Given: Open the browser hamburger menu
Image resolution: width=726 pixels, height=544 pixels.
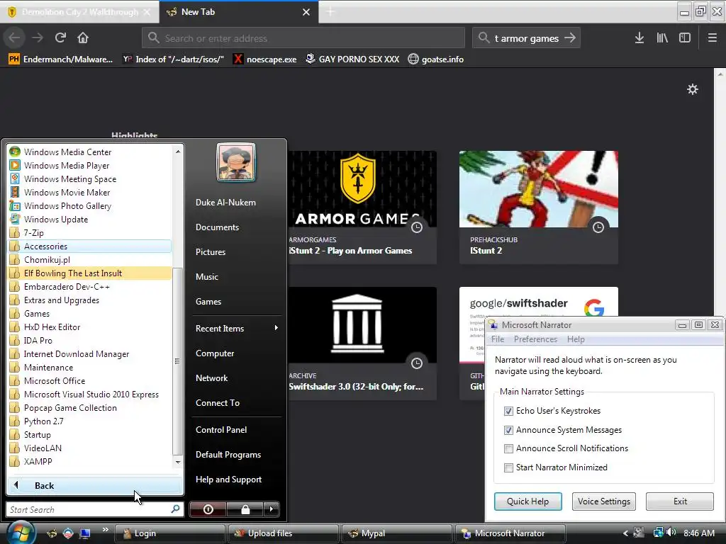Looking at the screenshot, I should pyautogui.click(x=712, y=38).
